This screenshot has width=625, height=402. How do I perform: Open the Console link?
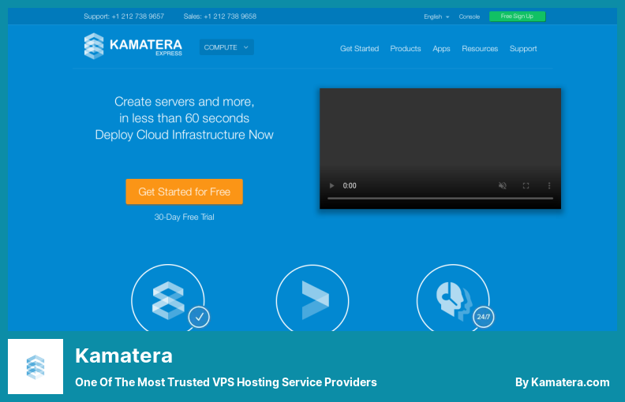[470, 17]
